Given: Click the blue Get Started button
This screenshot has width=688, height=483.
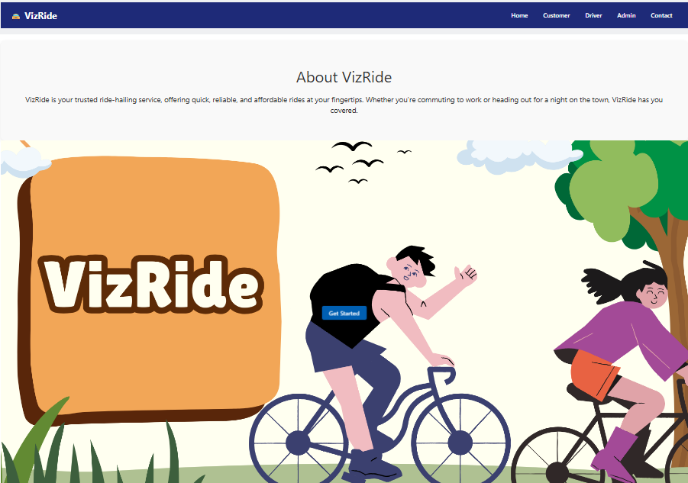Looking at the screenshot, I should point(344,313).
